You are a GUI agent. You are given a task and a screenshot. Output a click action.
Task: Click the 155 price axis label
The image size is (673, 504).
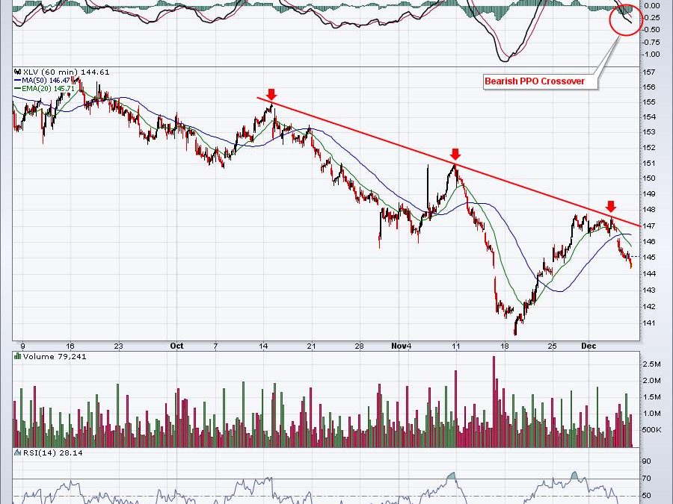pyautogui.click(x=649, y=102)
